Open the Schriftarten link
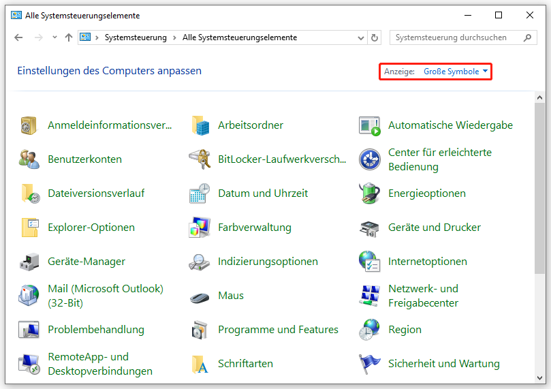Image resolution: width=551 pixels, height=389 pixels. (245, 364)
